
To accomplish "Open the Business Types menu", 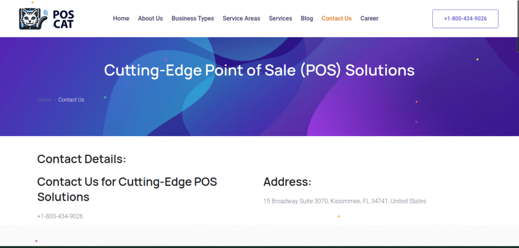I will click(x=193, y=19).
